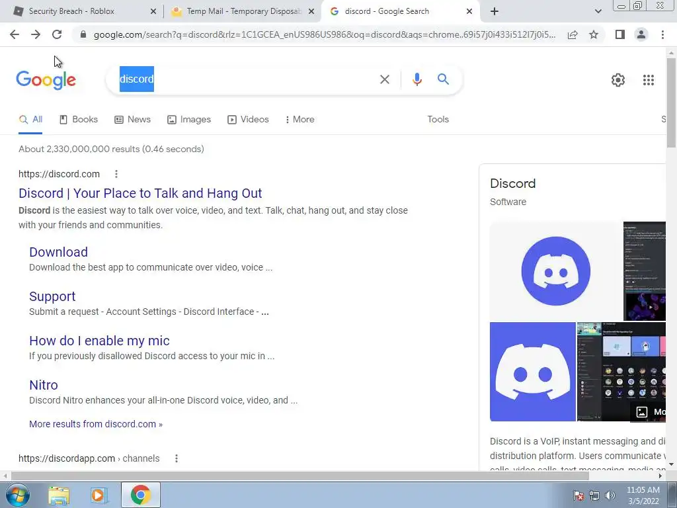The image size is (677, 508).
Task: Click the address bar URL
Action: [325, 34]
